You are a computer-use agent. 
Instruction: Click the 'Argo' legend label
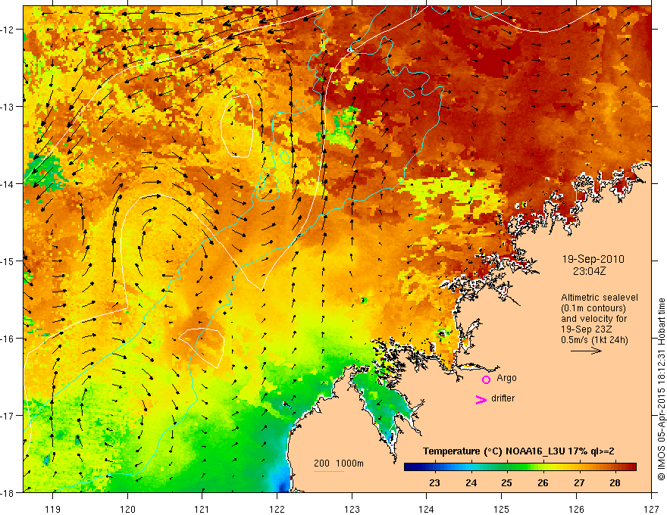(506, 378)
